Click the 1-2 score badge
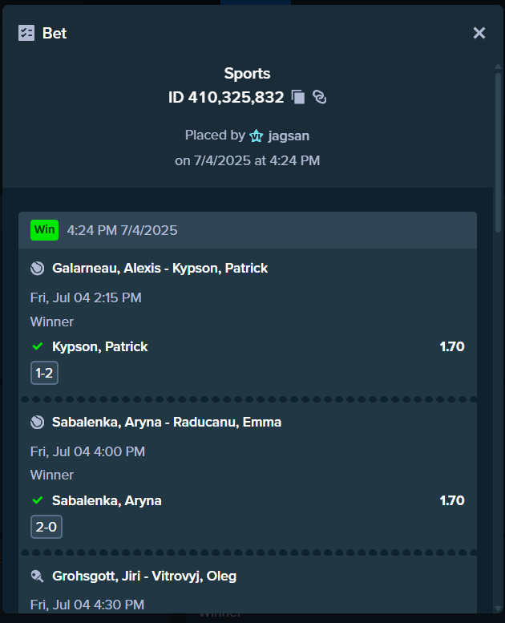 [x=45, y=373]
